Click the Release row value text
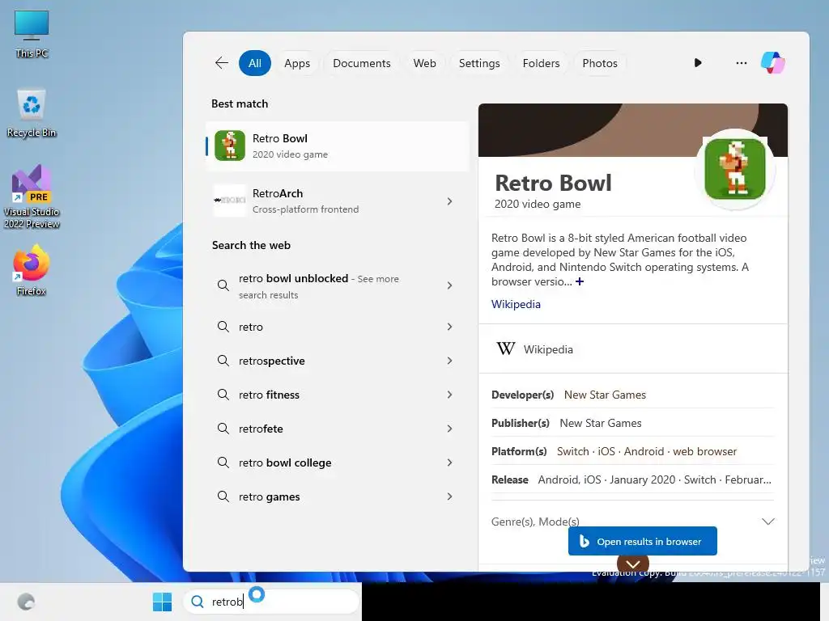This screenshot has width=829, height=621. [654, 479]
